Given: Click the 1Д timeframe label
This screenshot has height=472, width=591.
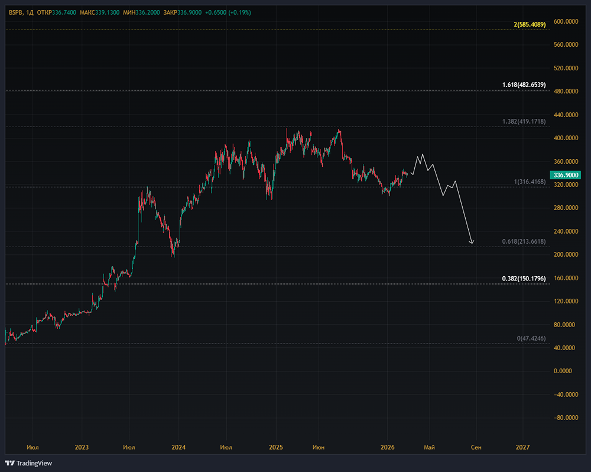Looking at the screenshot, I should [x=30, y=12].
